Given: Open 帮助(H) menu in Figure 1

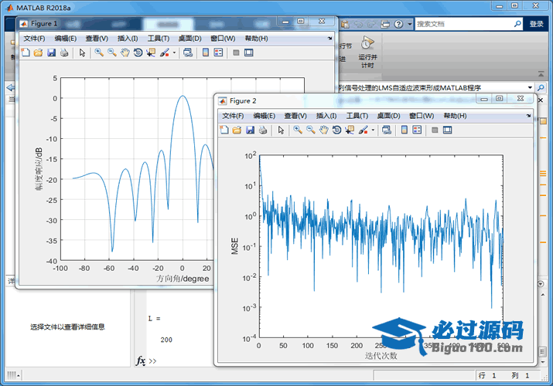Looking at the screenshot, I should (x=256, y=39).
